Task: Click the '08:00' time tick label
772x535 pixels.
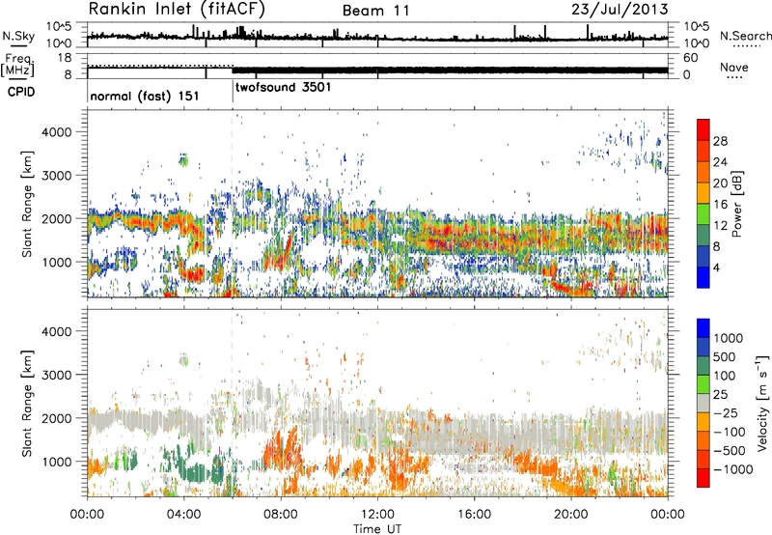Action: [x=281, y=515]
